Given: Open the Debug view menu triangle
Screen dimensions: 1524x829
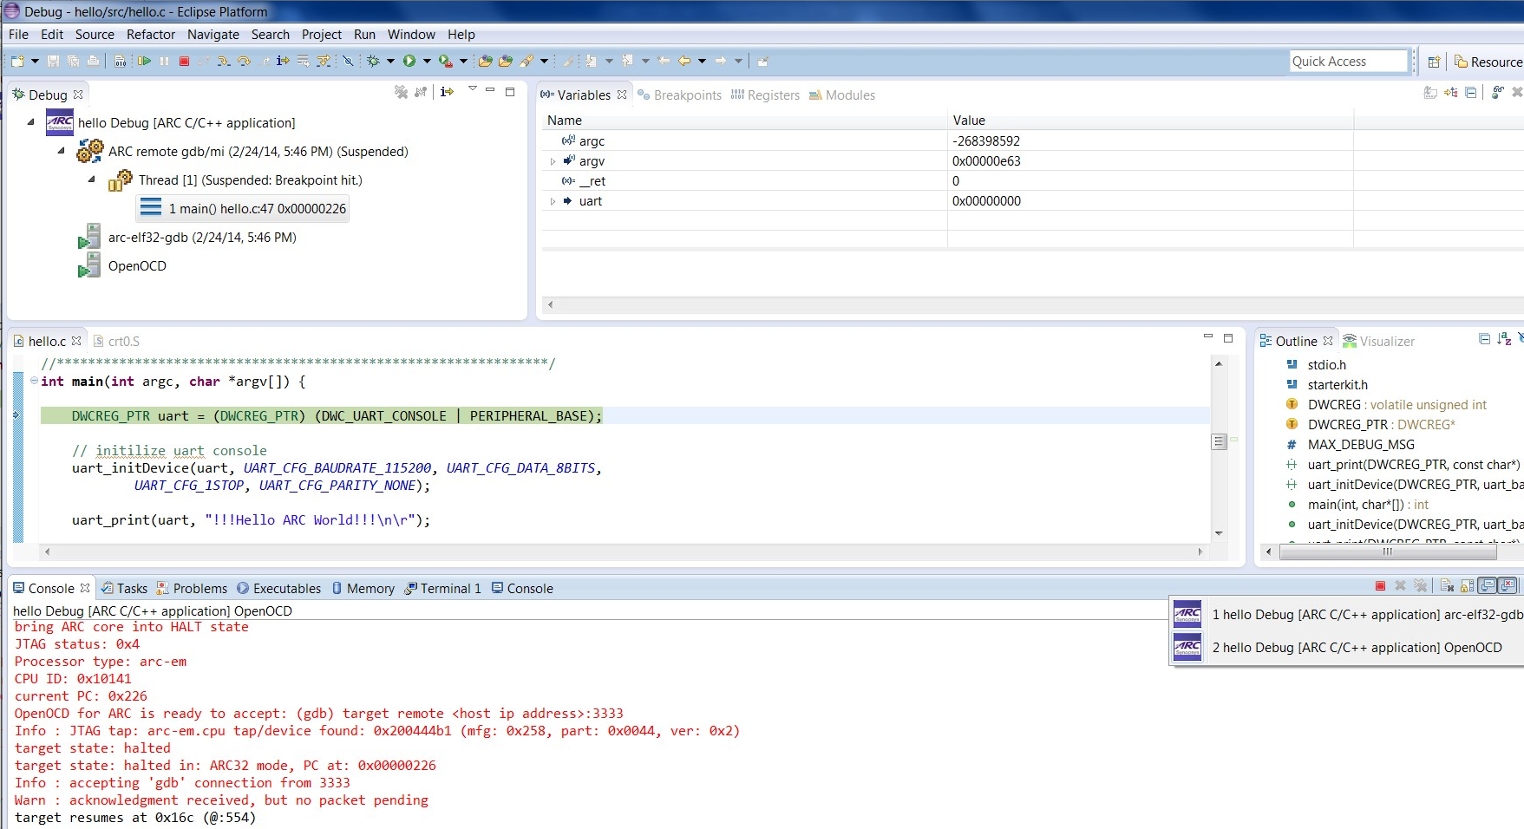Looking at the screenshot, I should [x=472, y=89].
